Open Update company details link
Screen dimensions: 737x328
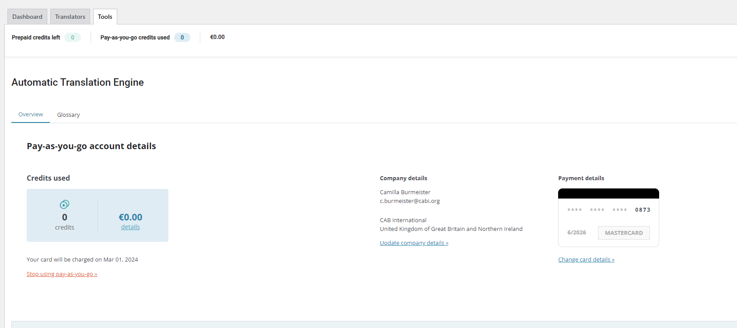(x=414, y=243)
